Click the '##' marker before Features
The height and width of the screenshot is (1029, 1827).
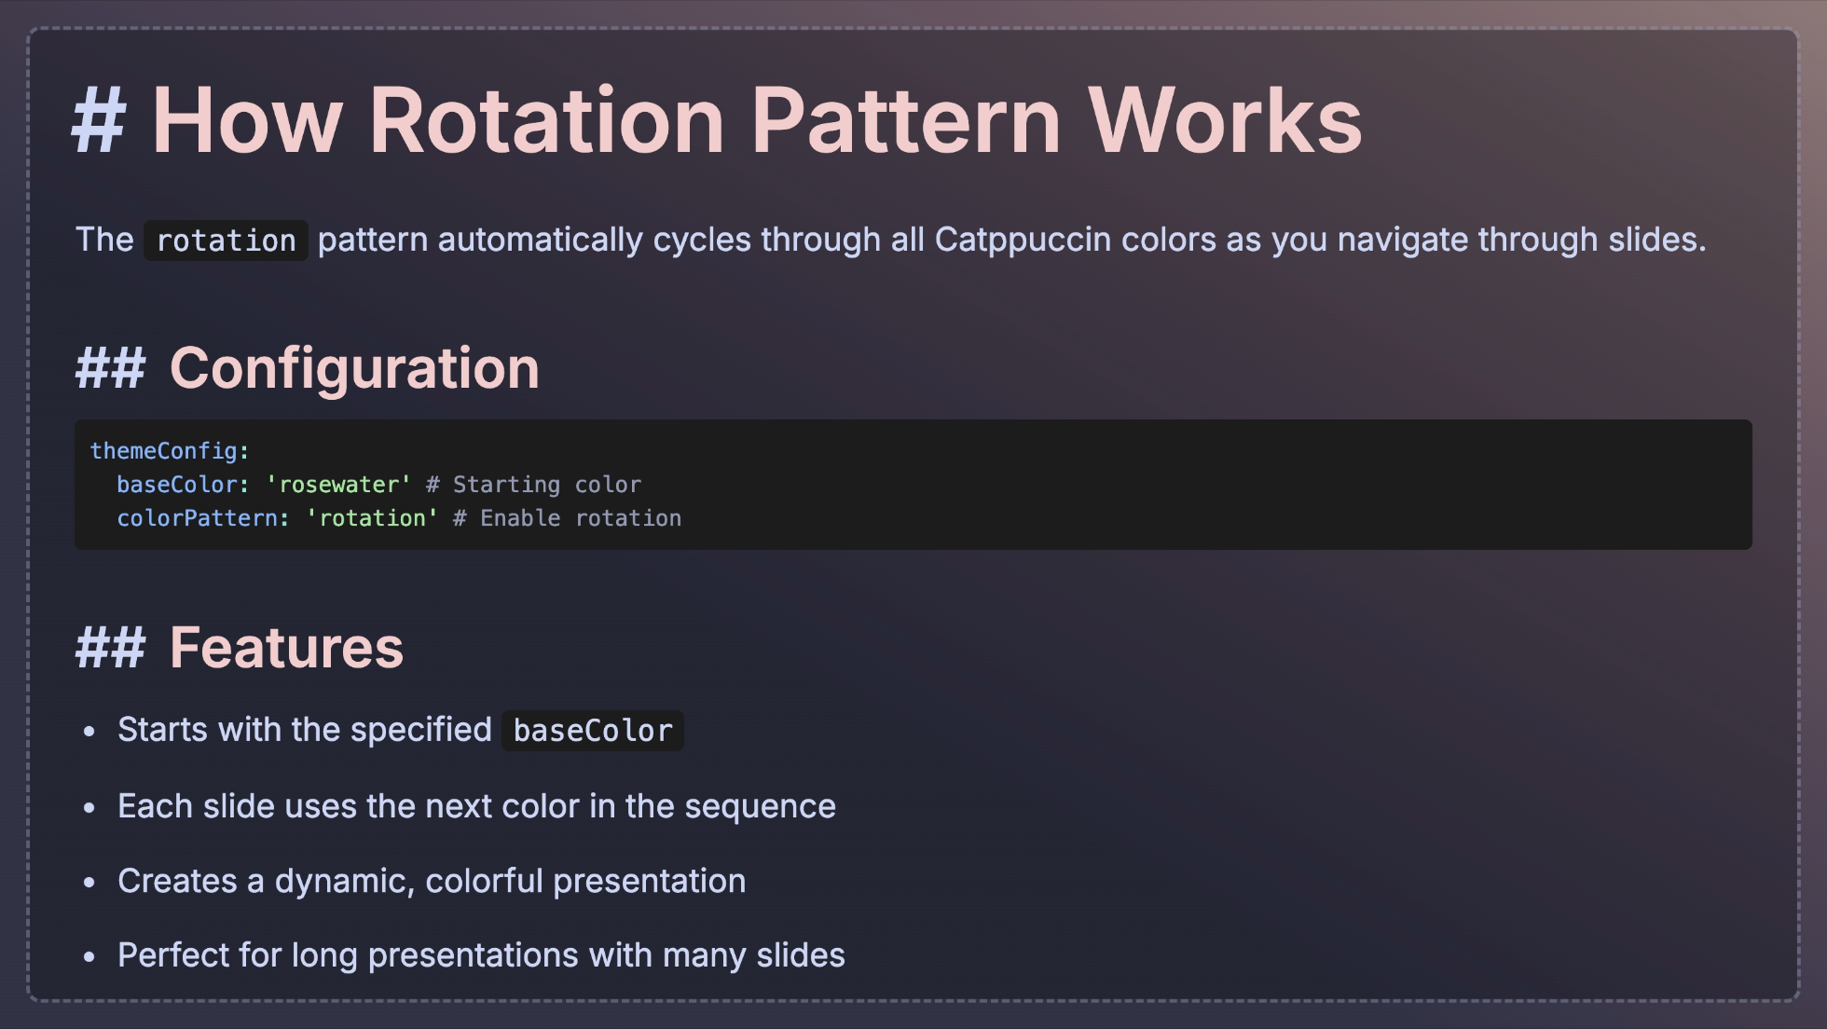click(110, 648)
